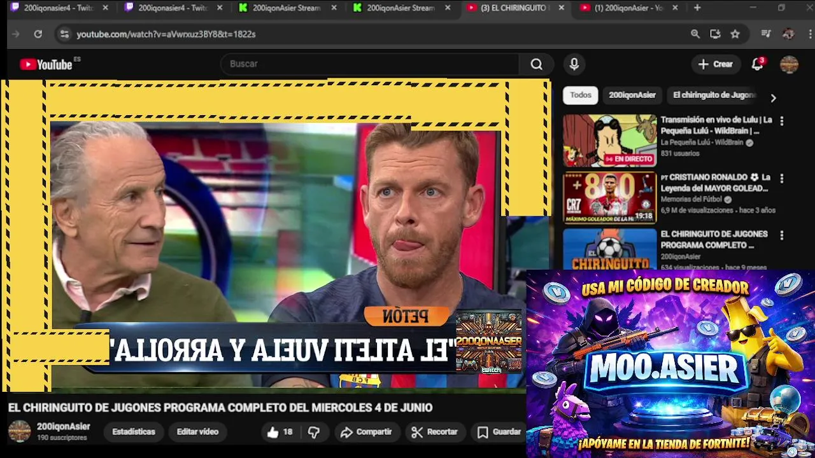Open browser zoom magnifier icon

[x=695, y=34]
